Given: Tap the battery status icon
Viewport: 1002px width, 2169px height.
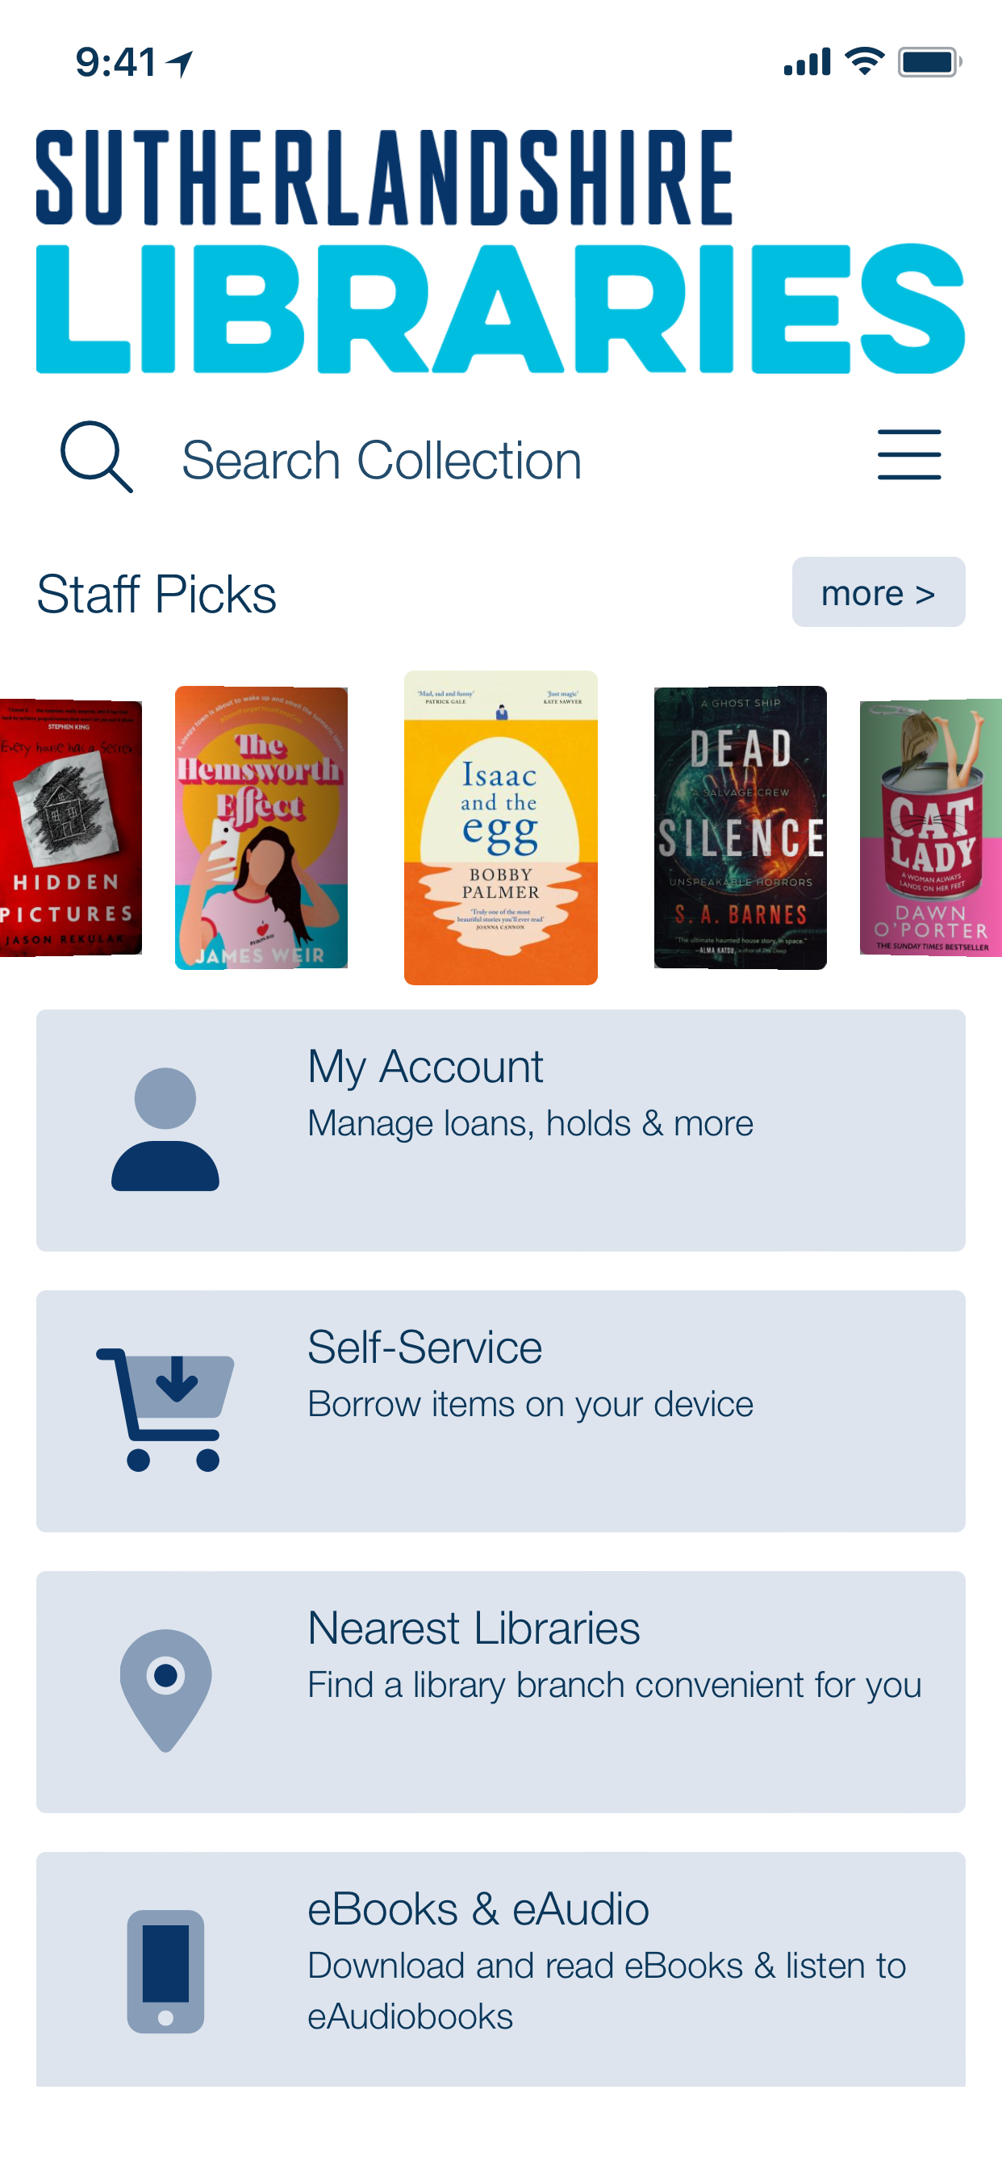Looking at the screenshot, I should point(929,61).
